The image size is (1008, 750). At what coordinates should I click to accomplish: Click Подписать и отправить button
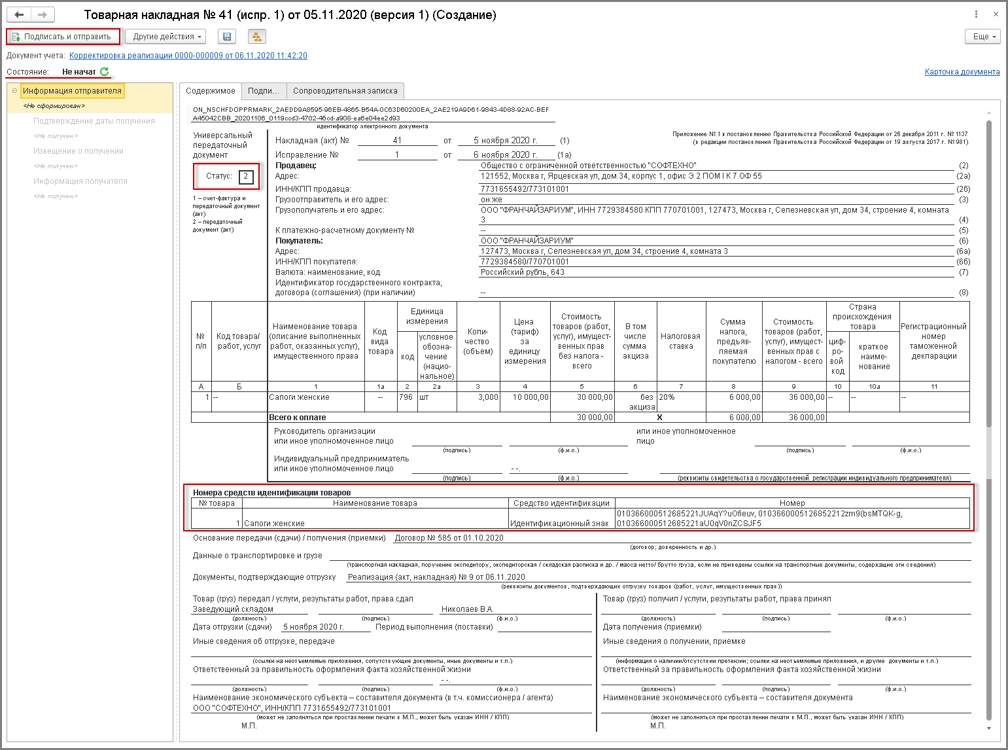pyautogui.click(x=63, y=37)
